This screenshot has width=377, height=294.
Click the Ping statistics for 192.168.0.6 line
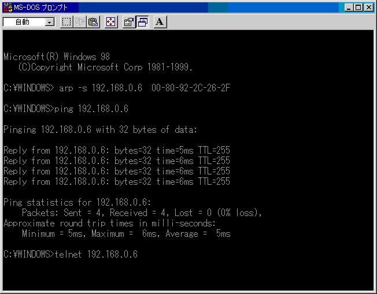pyautogui.click(x=77, y=203)
